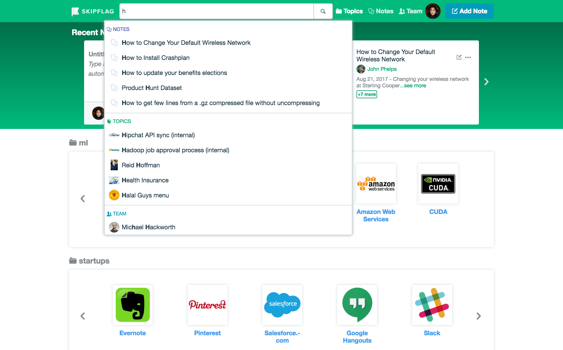
Task: Click Michael Hackworth's avatar
Action: coord(114,227)
